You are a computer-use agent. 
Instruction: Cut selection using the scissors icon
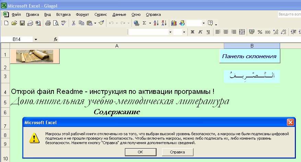click(73, 23)
